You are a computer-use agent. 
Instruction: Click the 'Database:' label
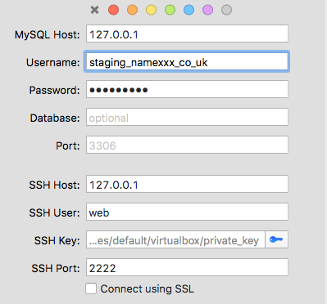55,118
